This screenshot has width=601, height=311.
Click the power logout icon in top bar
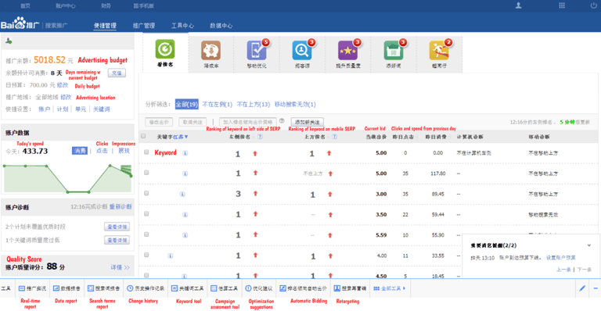pos(593,5)
